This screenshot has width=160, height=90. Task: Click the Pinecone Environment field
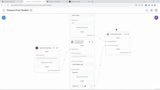coord(82,64)
